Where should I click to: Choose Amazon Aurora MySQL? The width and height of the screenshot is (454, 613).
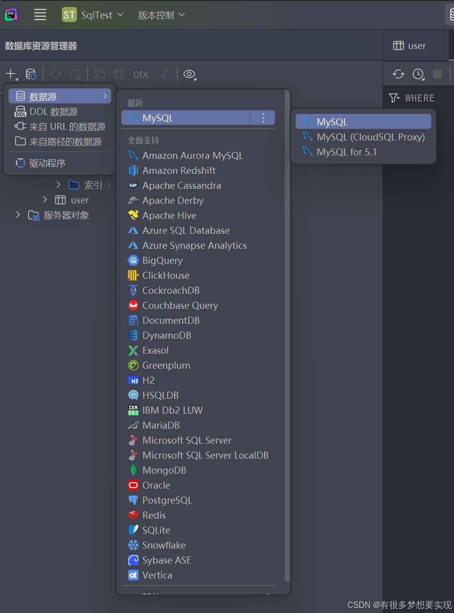pos(198,155)
